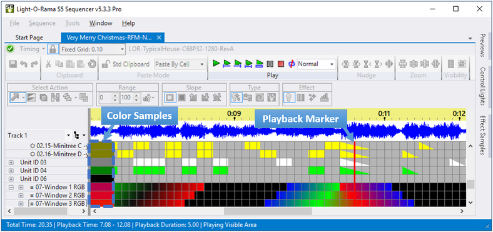The height and width of the screenshot is (232, 493).
Task: Open the Tools menu
Action: [x=73, y=23]
